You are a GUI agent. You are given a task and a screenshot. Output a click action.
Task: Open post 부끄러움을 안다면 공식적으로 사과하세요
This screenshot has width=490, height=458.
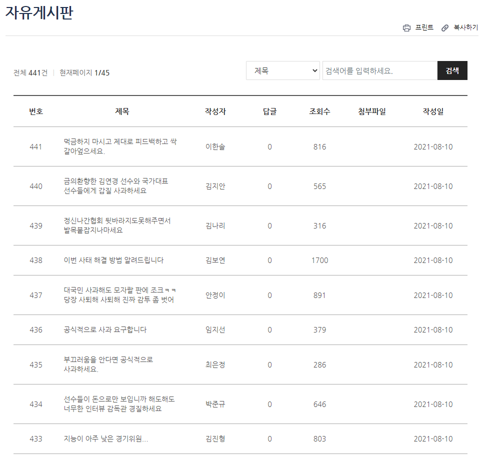[108, 364]
